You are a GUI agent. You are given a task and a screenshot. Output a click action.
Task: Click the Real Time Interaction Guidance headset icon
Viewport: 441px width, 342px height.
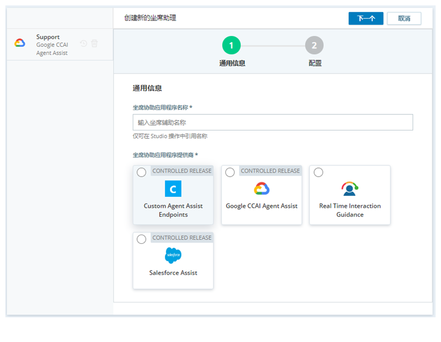(x=350, y=188)
